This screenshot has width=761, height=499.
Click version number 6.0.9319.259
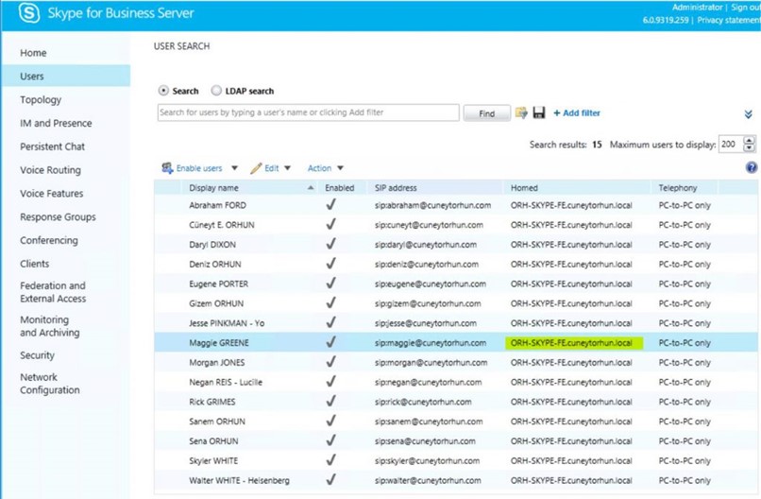666,20
